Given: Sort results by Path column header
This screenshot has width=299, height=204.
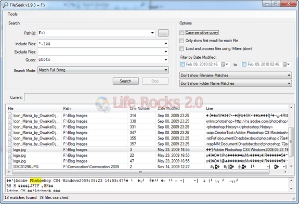Looking at the screenshot, I should pyautogui.click(x=95, y=108).
